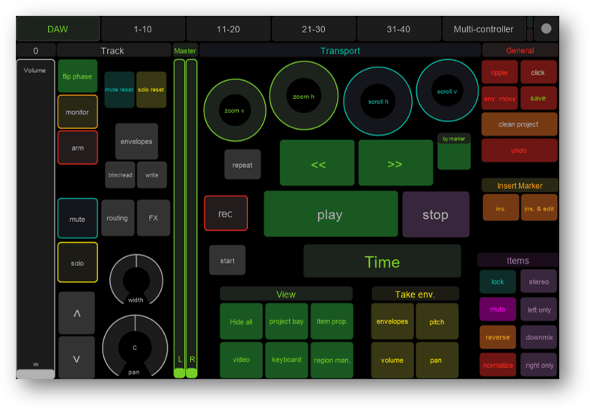Click the rec record button
This screenshot has height=410, width=590.
tap(225, 214)
